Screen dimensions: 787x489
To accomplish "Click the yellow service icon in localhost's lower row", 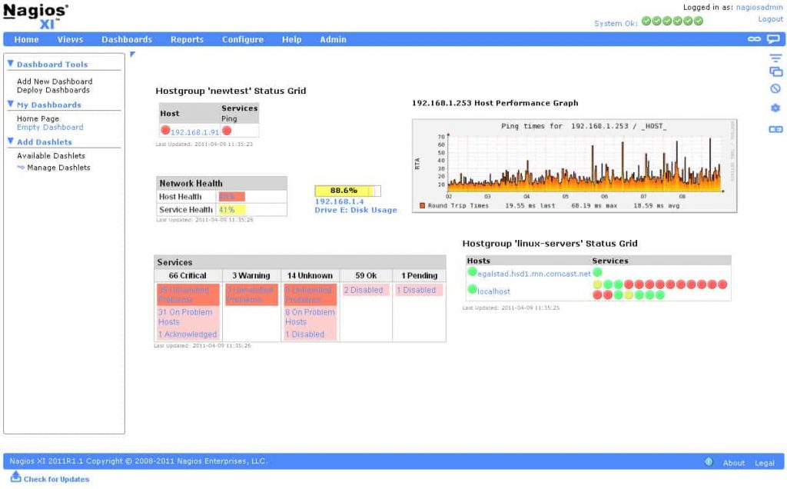I will coord(629,294).
